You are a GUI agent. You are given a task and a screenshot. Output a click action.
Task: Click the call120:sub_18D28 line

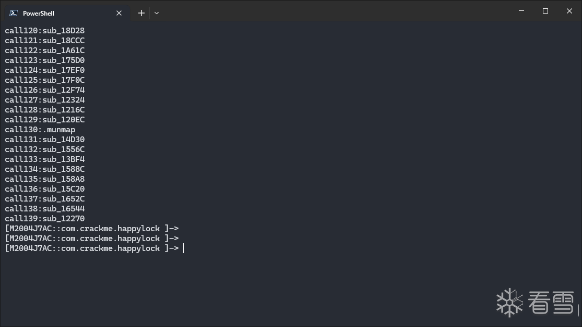(45, 31)
